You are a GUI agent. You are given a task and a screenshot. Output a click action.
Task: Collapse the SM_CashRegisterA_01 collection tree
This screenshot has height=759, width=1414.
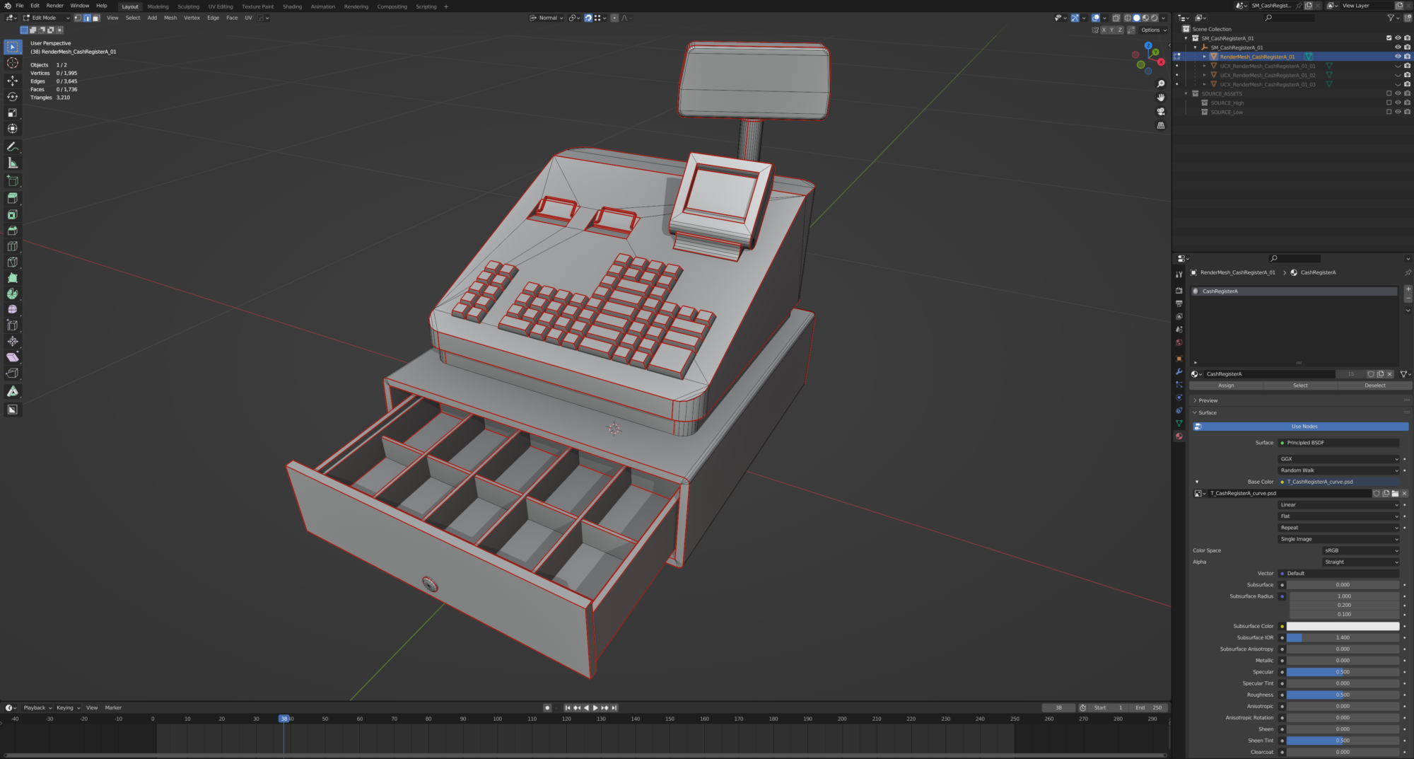[x=1186, y=38]
